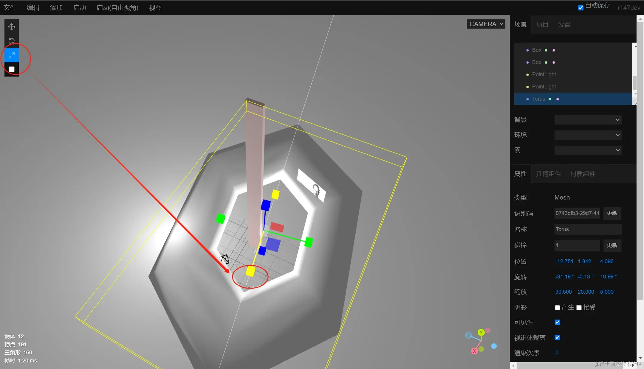Toggle the local space checkbox in toolbar
Viewport: 644px width, 369px height.
12,69
